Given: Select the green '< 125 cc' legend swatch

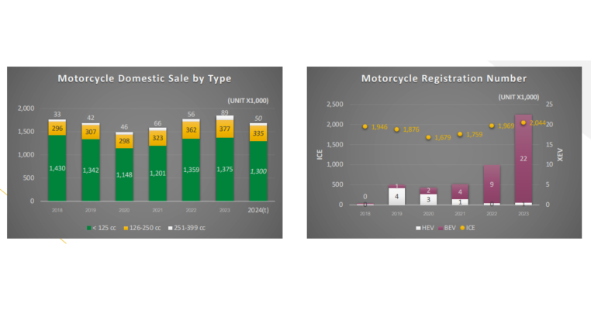Looking at the screenshot, I should click(89, 228).
